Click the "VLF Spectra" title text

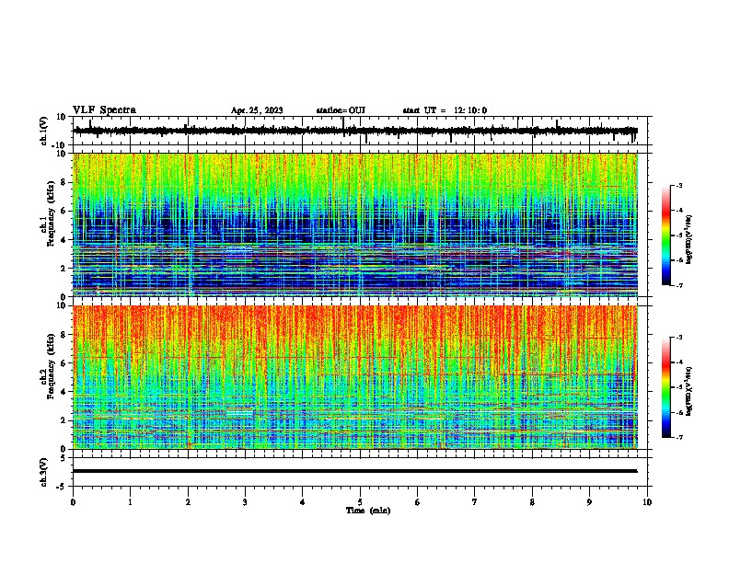pyautogui.click(x=104, y=110)
